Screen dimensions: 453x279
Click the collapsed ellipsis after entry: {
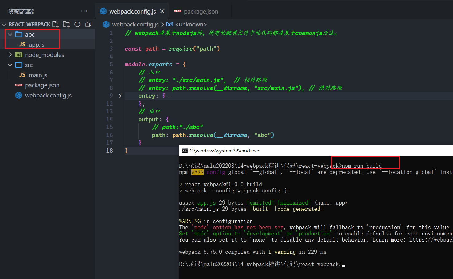(x=169, y=96)
